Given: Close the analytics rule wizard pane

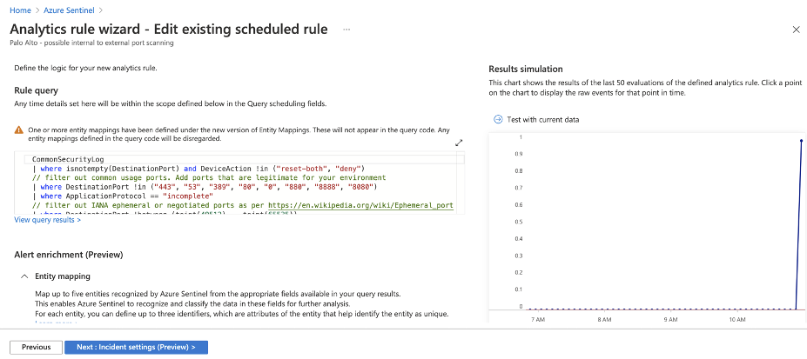Looking at the screenshot, I should [796, 30].
